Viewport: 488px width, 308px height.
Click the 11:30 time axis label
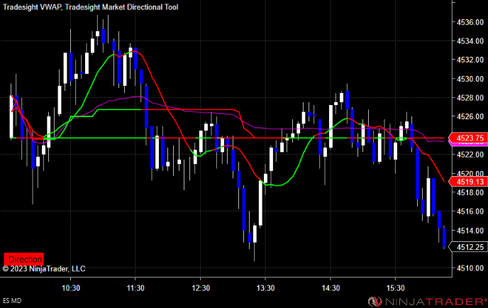point(135,288)
